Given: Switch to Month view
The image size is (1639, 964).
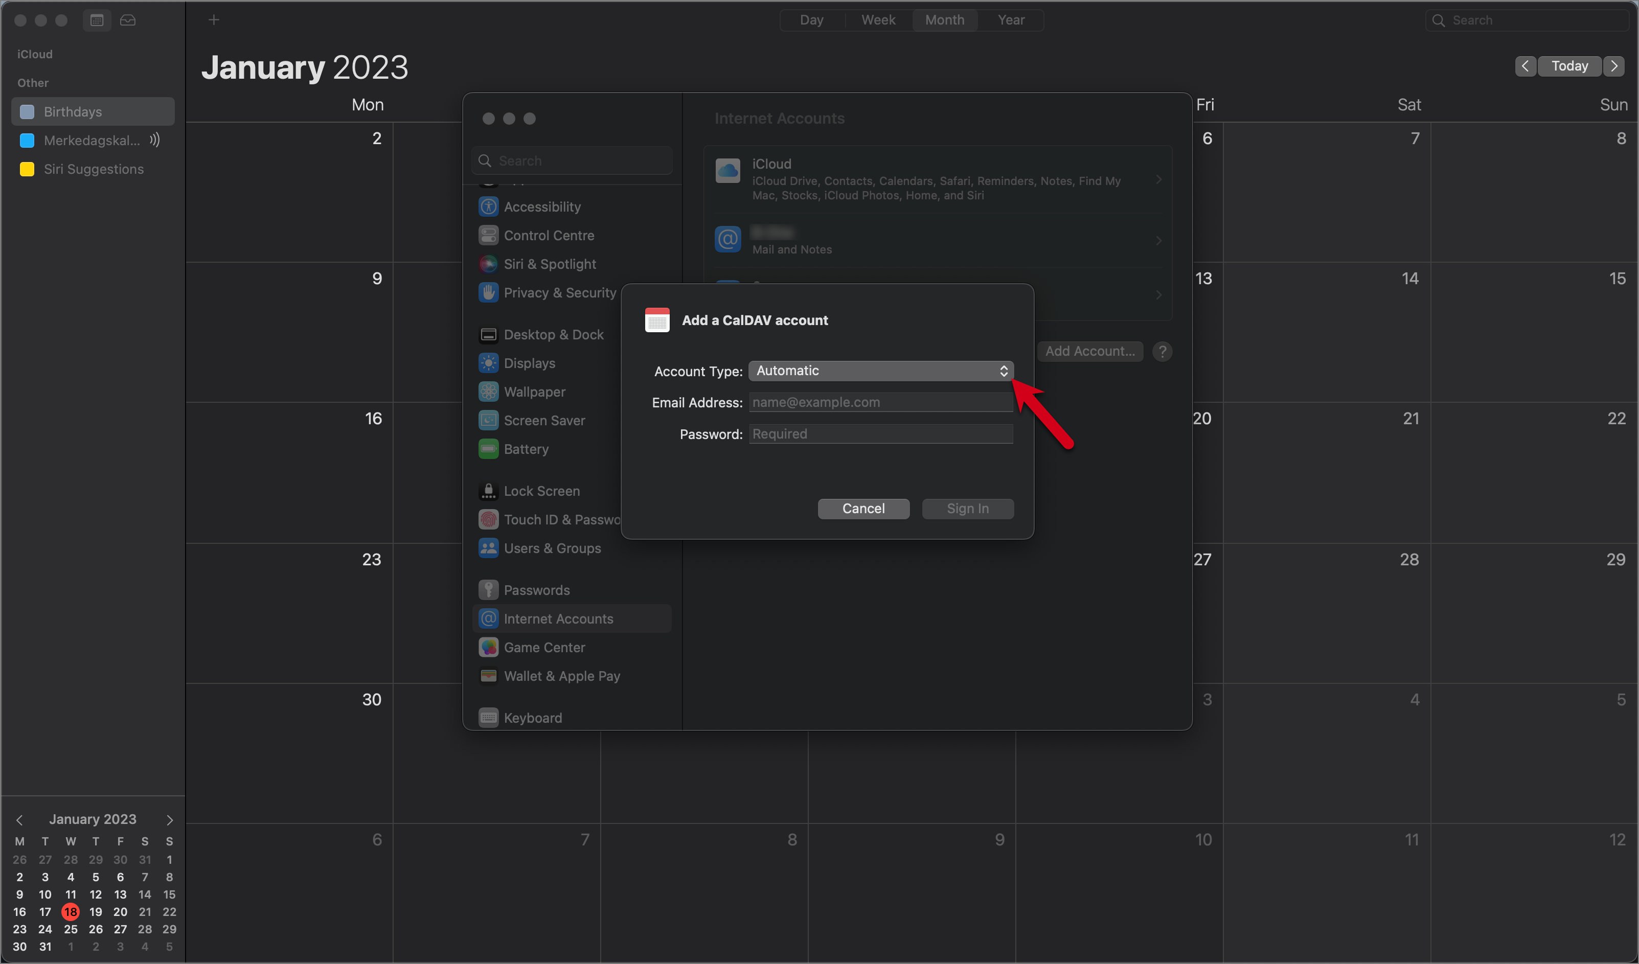Looking at the screenshot, I should [x=945, y=20].
